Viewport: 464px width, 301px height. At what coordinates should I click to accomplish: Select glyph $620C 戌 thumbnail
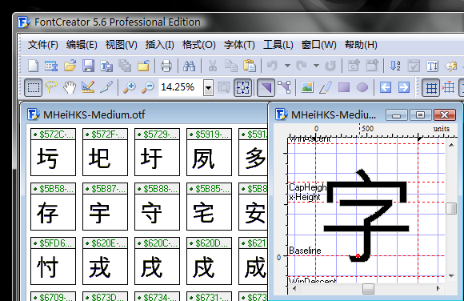coord(157,261)
